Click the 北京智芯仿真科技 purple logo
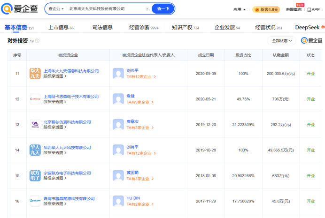325x218 pixels. [35, 124]
